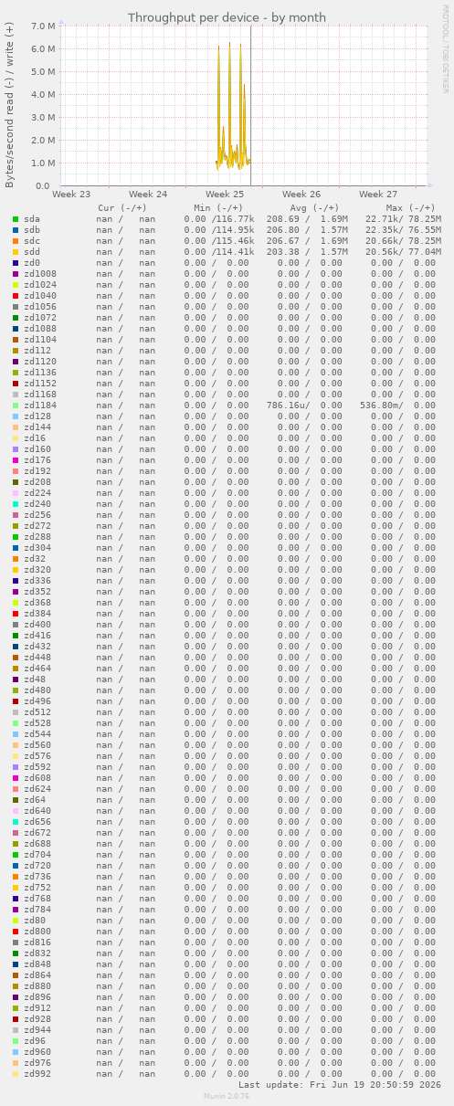Select the 'zd992' legend entry
This screenshot has height=1106, width=454.
pyautogui.click(x=37, y=1074)
